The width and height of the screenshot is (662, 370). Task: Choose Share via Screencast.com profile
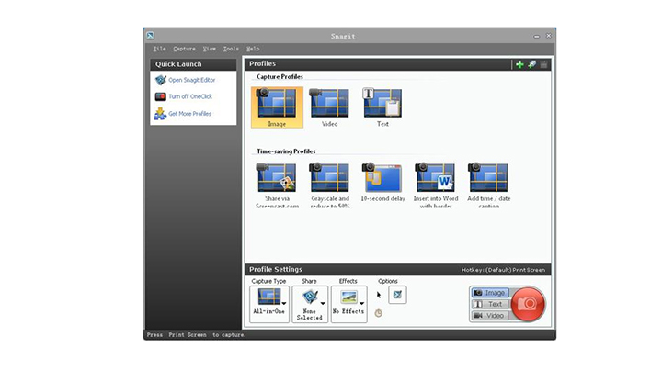277,185
